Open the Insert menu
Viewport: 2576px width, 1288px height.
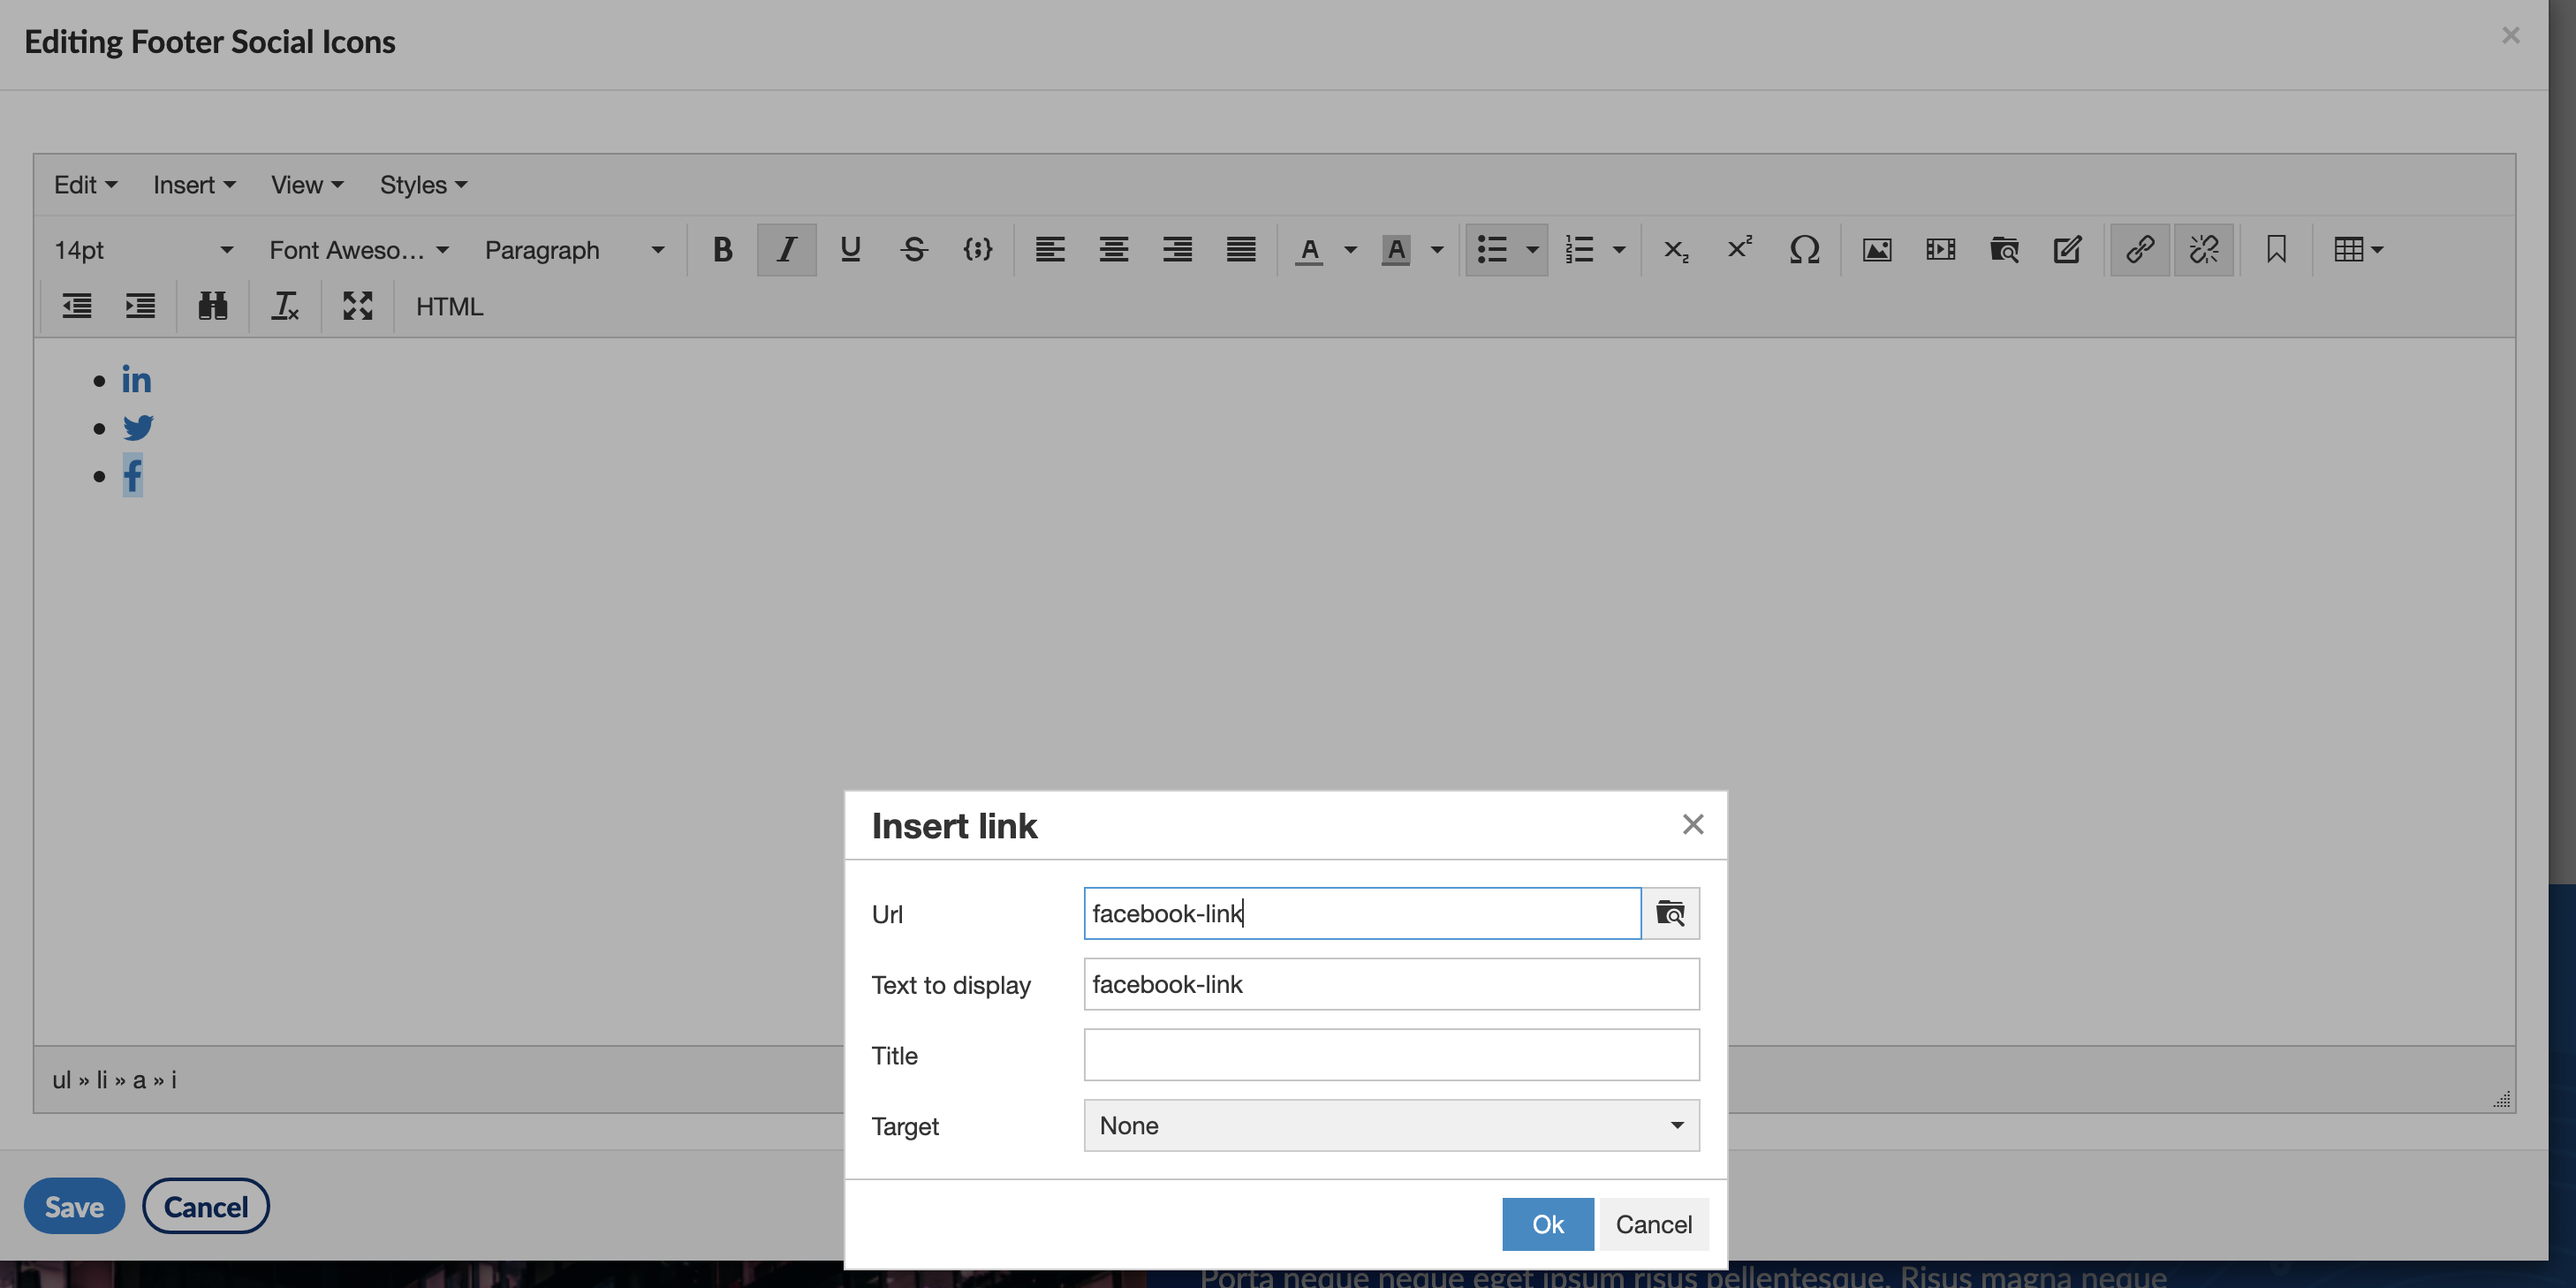[x=193, y=184]
